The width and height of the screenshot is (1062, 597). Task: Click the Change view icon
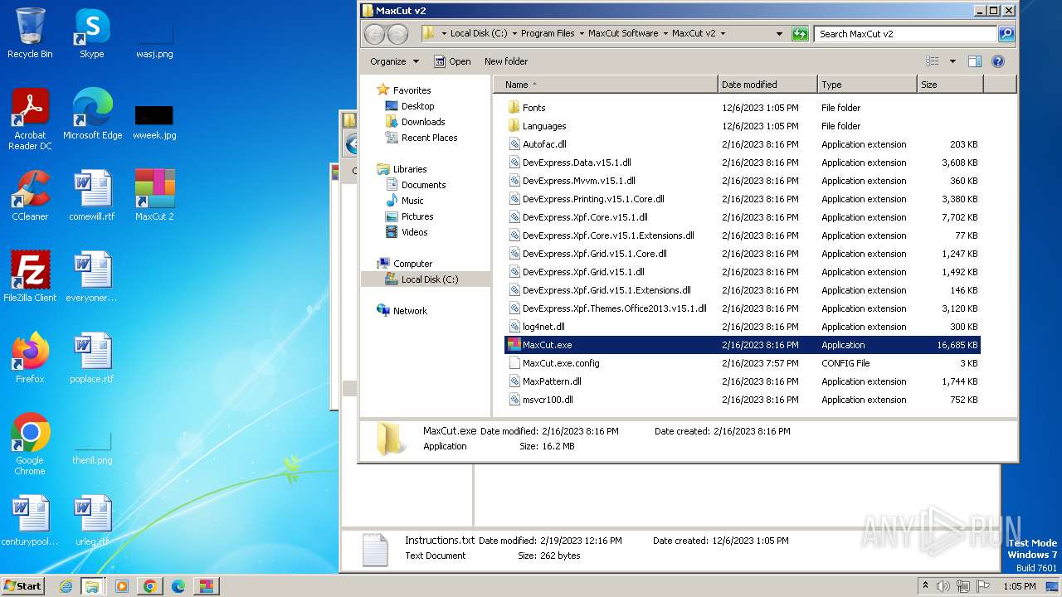click(933, 61)
